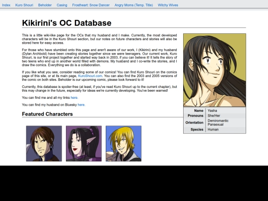Click Yasha's large portrait image

[x=215, y=70]
